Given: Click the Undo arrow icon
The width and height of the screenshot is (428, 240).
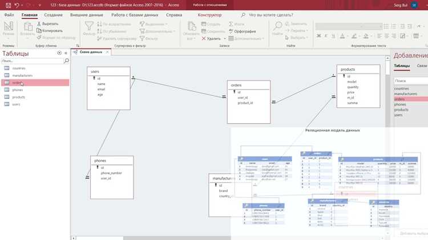Looking at the screenshot, I should click(x=17, y=5).
